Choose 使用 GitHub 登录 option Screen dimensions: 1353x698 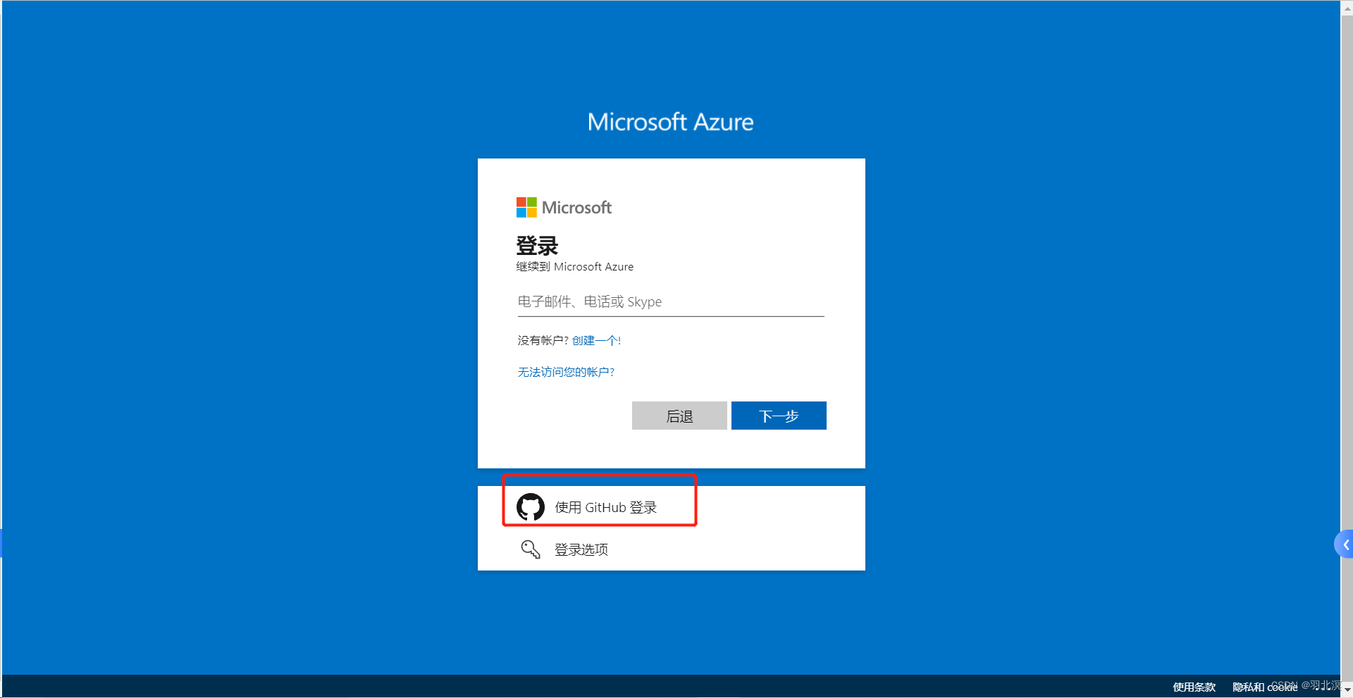[671, 507]
